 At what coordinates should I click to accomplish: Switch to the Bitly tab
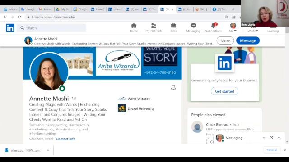tap(201, 9)
